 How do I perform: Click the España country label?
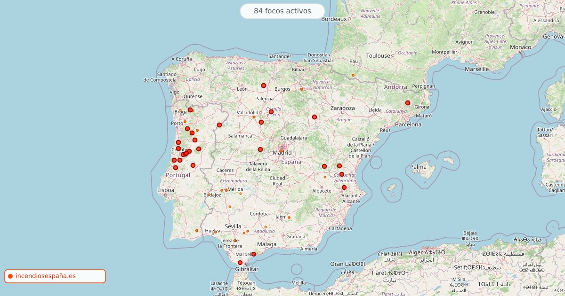tap(291, 162)
